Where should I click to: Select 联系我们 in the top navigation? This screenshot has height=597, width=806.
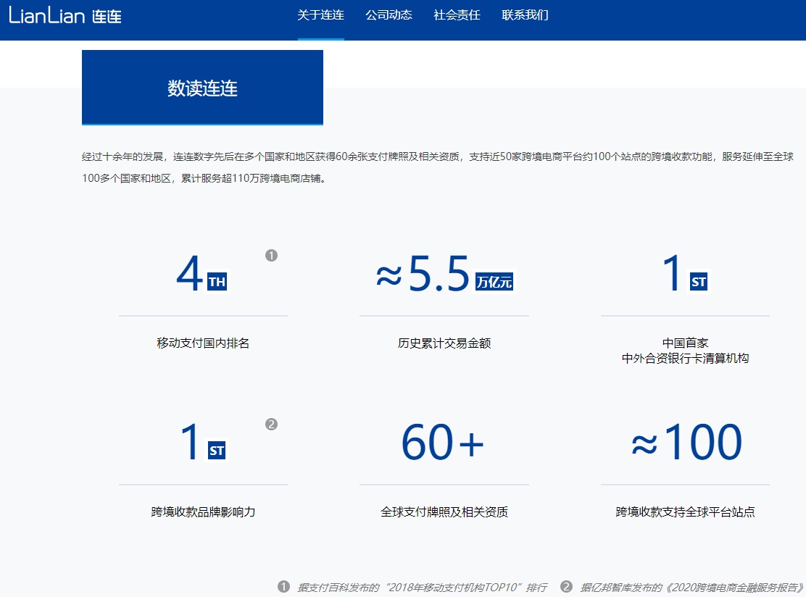[x=525, y=15]
